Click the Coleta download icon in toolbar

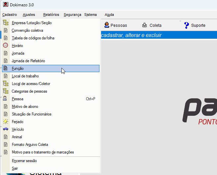(x=145, y=25)
